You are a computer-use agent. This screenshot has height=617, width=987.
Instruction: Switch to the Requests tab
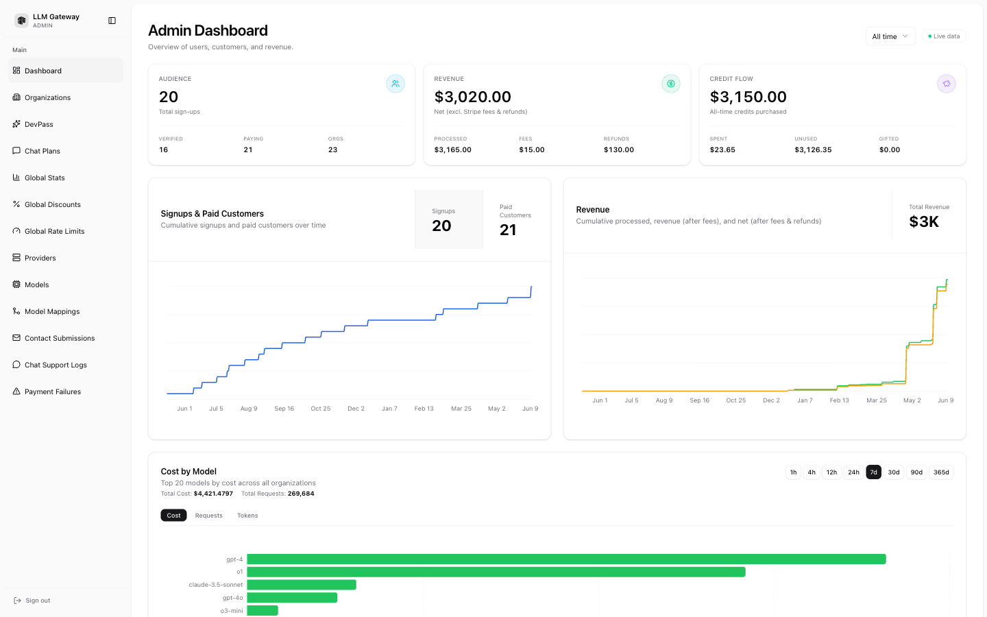(x=209, y=516)
